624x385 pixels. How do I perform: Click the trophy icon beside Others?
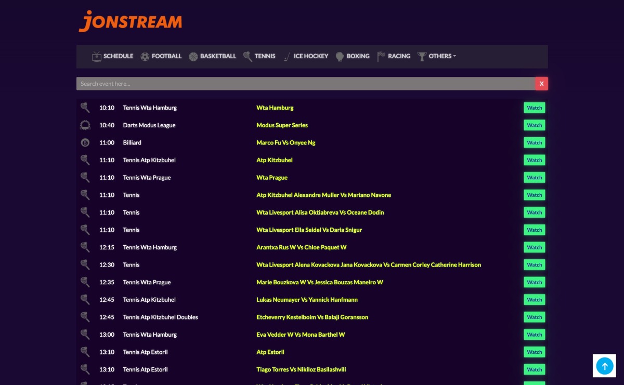click(x=422, y=57)
